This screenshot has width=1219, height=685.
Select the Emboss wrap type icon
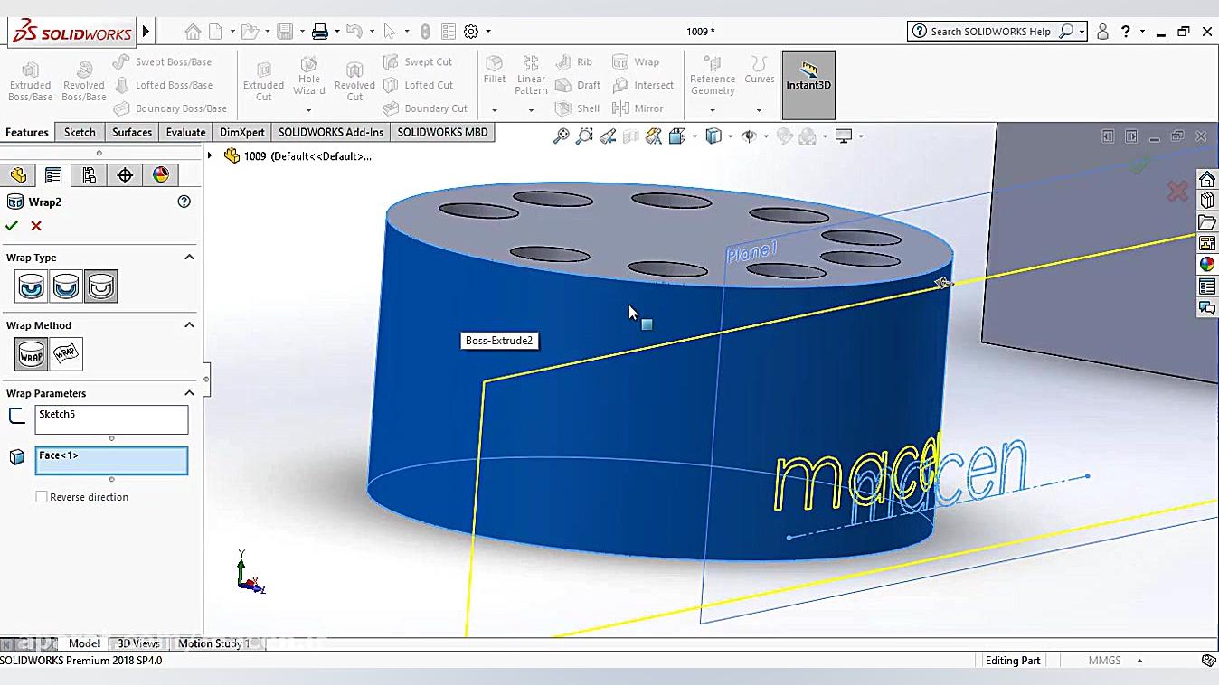[x=31, y=286]
